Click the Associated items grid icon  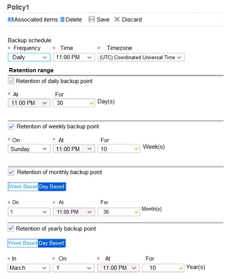(11, 19)
